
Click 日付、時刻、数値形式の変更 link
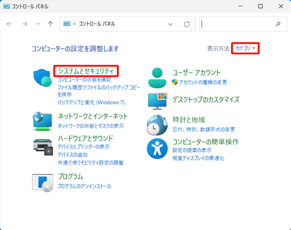(x=204, y=129)
